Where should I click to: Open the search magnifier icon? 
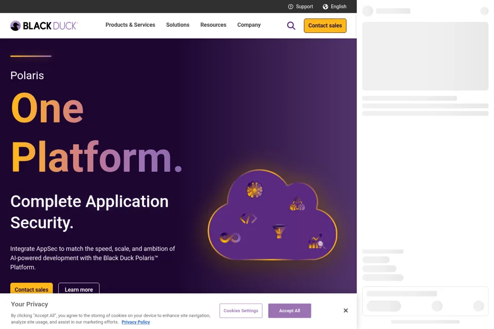point(291,26)
